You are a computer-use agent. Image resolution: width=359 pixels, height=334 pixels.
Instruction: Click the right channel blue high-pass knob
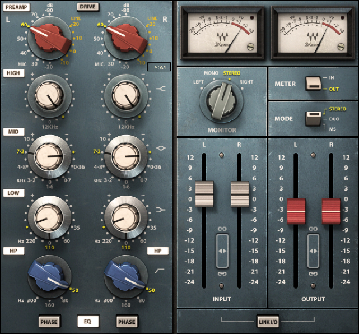[x=125, y=276]
